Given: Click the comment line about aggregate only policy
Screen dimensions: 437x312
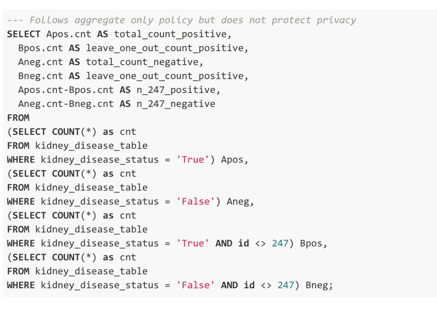Looking at the screenshot, I should [181, 20].
